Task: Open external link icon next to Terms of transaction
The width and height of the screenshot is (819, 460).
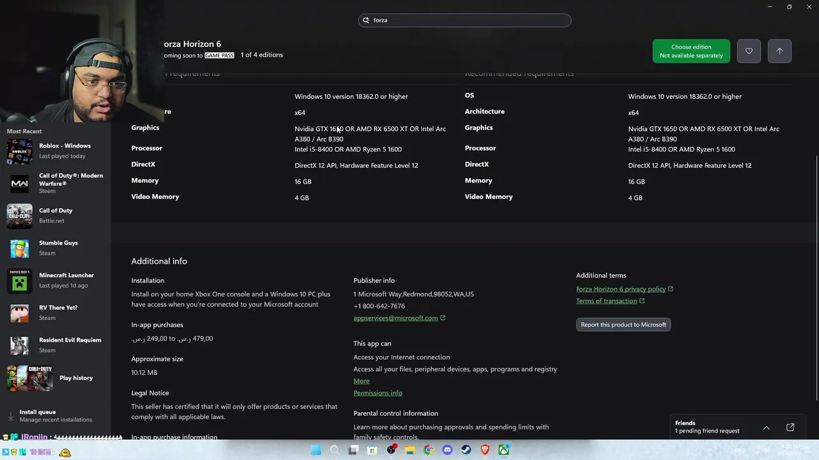Action: (642, 301)
